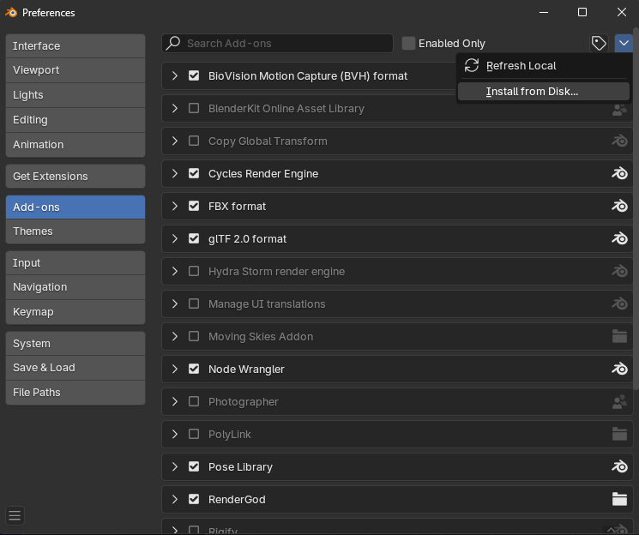Viewport: 639px width, 535px height.
Task: Uncheck the FBX format add-on
Action: (x=194, y=206)
